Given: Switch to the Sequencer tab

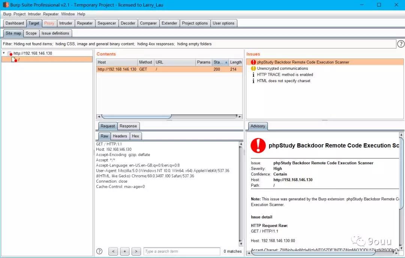Looking at the screenshot, I should (106, 23).
